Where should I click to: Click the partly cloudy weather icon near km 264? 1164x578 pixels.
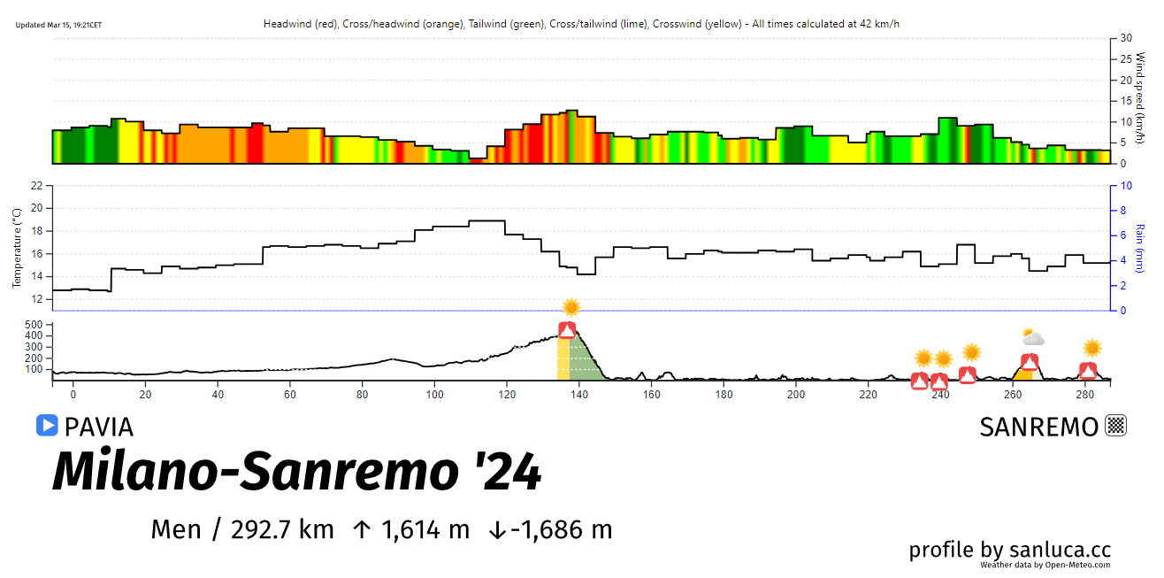1033,337
